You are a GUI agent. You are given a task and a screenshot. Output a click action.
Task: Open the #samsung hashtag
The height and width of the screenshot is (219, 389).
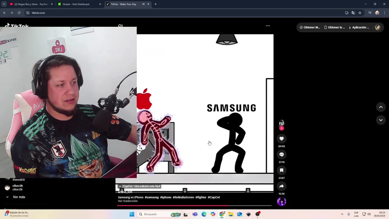pyautogui.click(x=152, y=197)
